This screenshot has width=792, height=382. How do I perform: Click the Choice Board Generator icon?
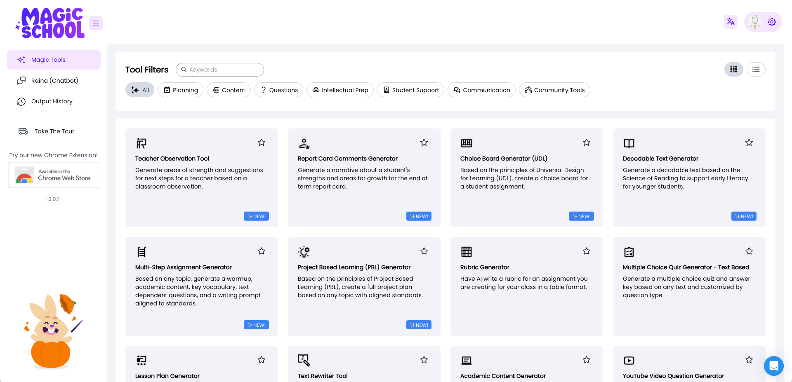click(467, 143)
